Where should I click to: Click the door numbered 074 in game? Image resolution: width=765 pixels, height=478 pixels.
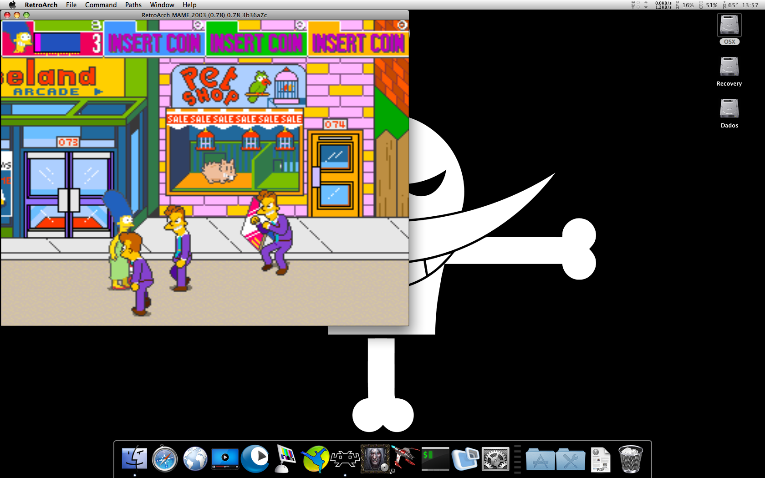tap(336, 173)
